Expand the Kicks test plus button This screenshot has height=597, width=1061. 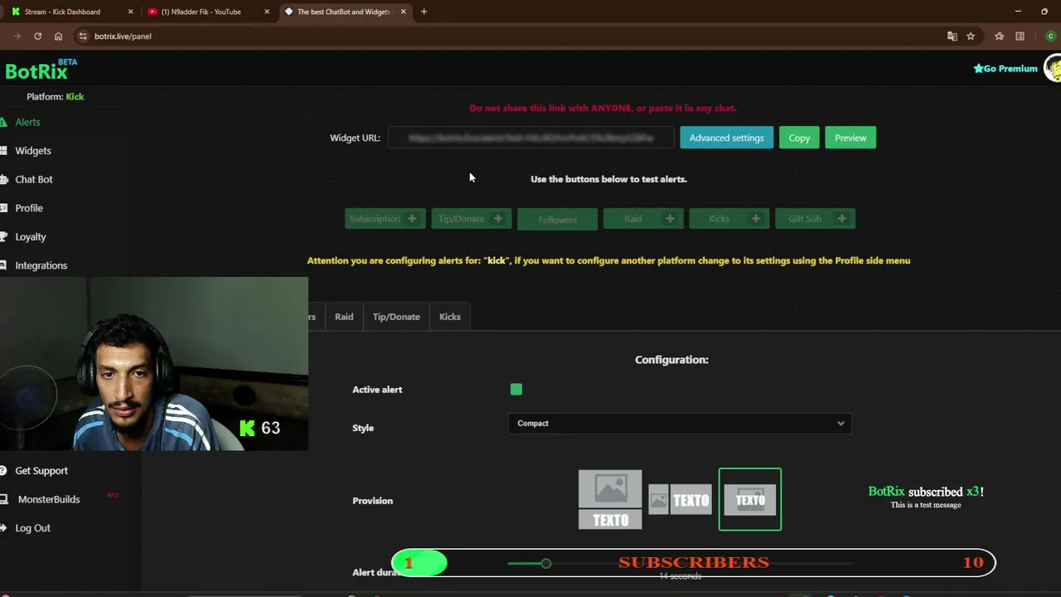756,219
